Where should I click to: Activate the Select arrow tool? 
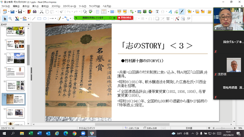click(5, 19)
